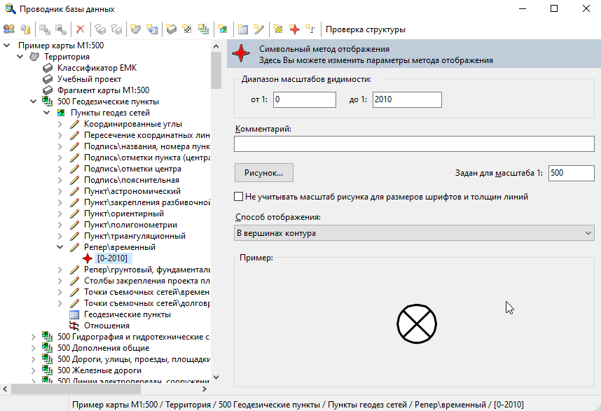601x411 pixels.
Task: Select Фрагмент карты М1:500 tree item
Action: point(103,90)
